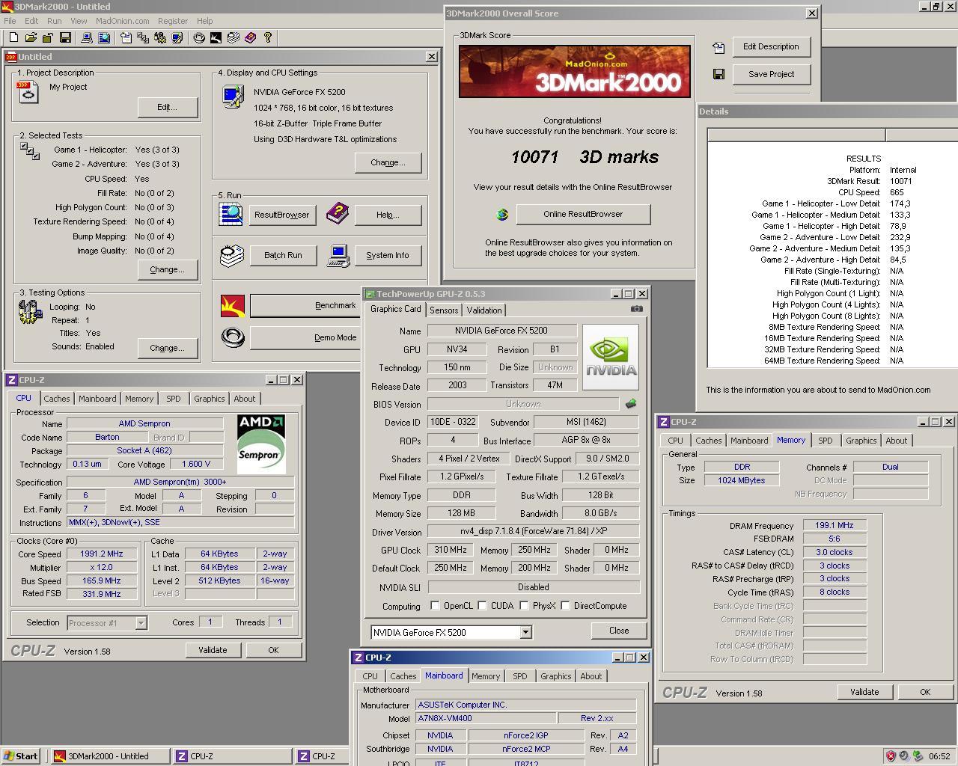Image resolution: width=958 pixels, height=766 pixels.
Task: Click the 3DMark2000 MadOnion banner image
Action: pyautogui.click(x=575, y=71)
